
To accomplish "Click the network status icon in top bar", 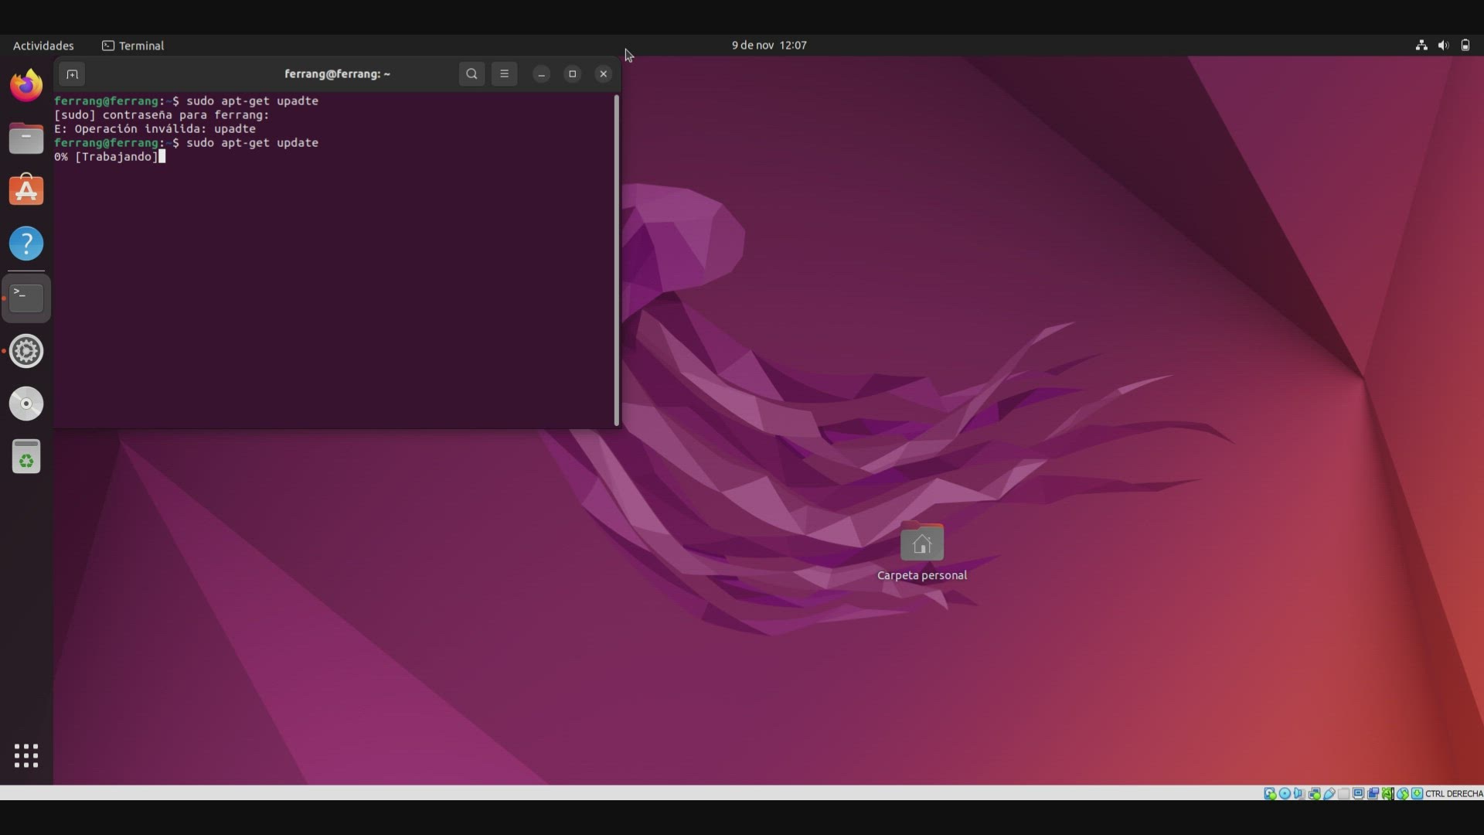I will (x=1421, y=46).
